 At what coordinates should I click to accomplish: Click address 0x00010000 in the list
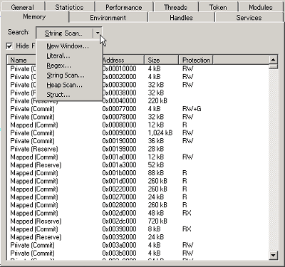tap(120, 69)
